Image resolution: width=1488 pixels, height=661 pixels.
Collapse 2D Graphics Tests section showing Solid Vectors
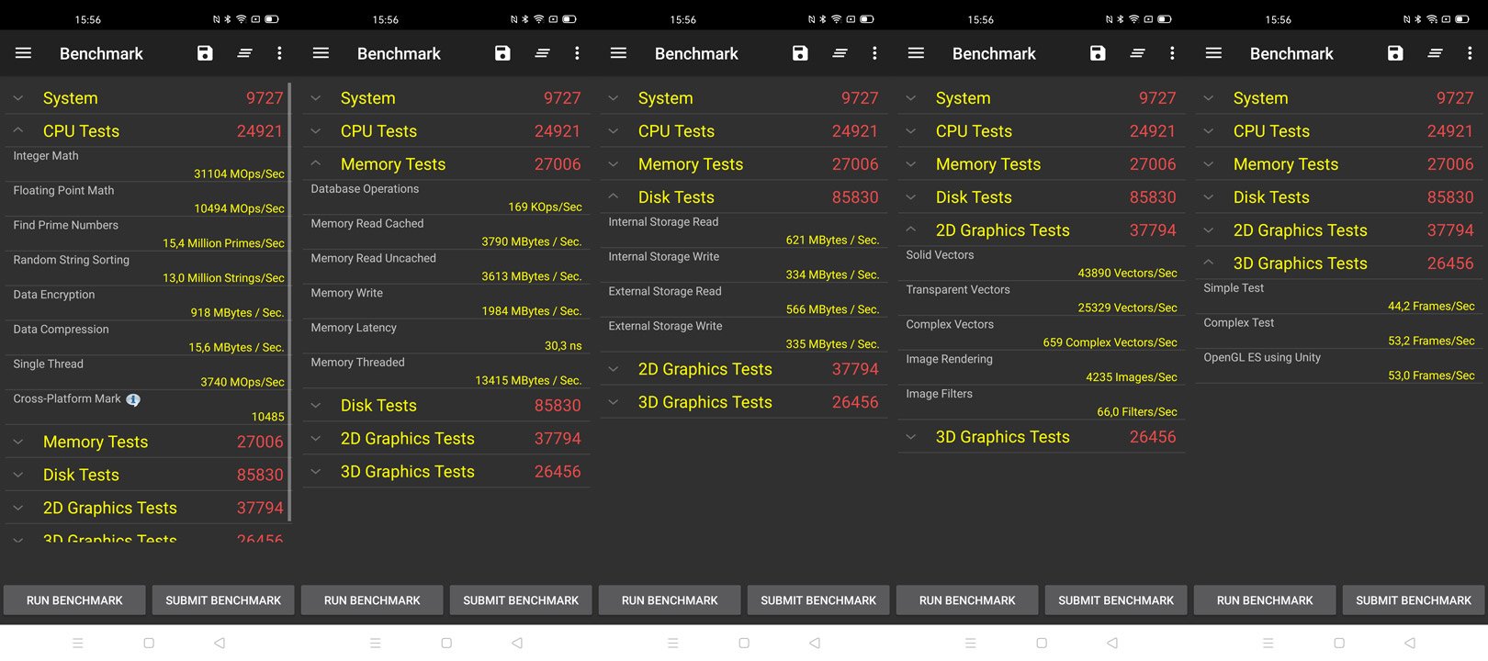[1042, 230]
